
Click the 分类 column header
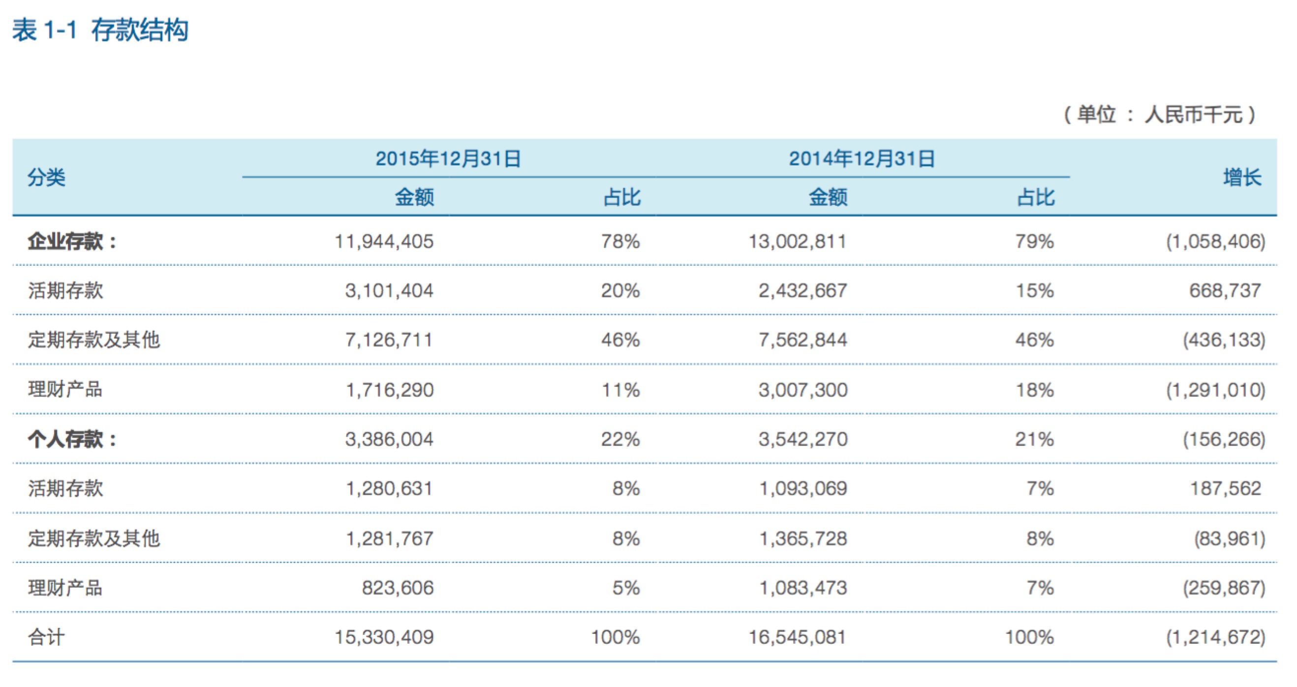pos(46,177)
